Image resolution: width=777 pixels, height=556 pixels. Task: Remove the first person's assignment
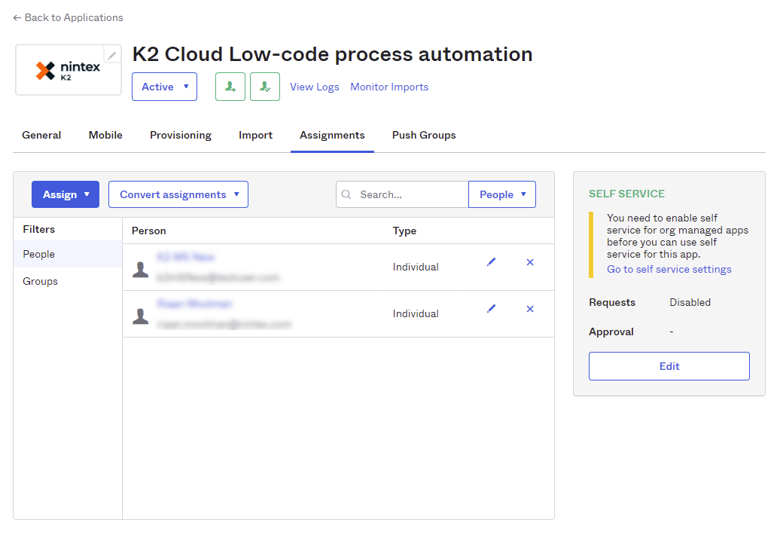click(530, 262)
